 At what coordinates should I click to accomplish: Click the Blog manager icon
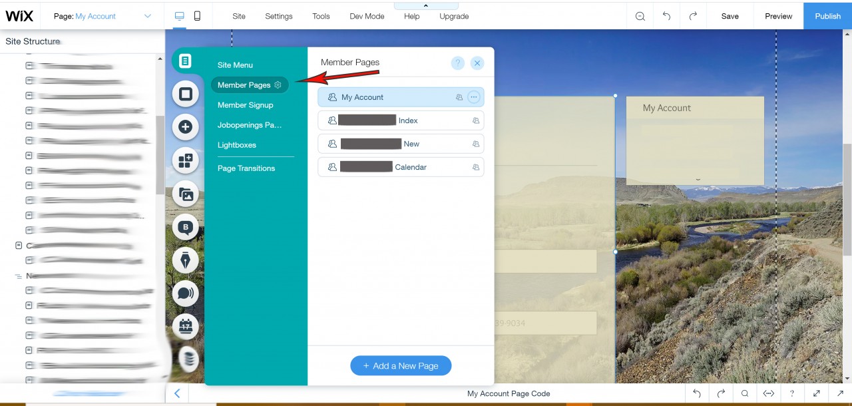point(186,228)
